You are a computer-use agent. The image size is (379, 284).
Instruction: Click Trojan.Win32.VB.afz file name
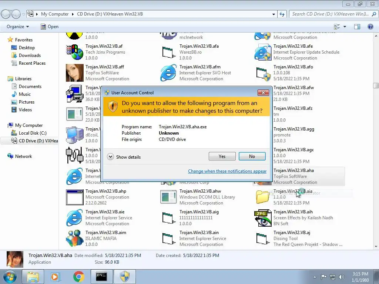(x=293, y=108)
